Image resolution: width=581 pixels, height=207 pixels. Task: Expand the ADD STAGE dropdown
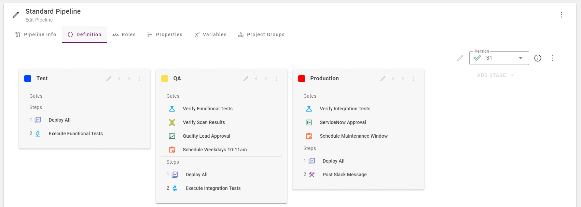(495, 75)
